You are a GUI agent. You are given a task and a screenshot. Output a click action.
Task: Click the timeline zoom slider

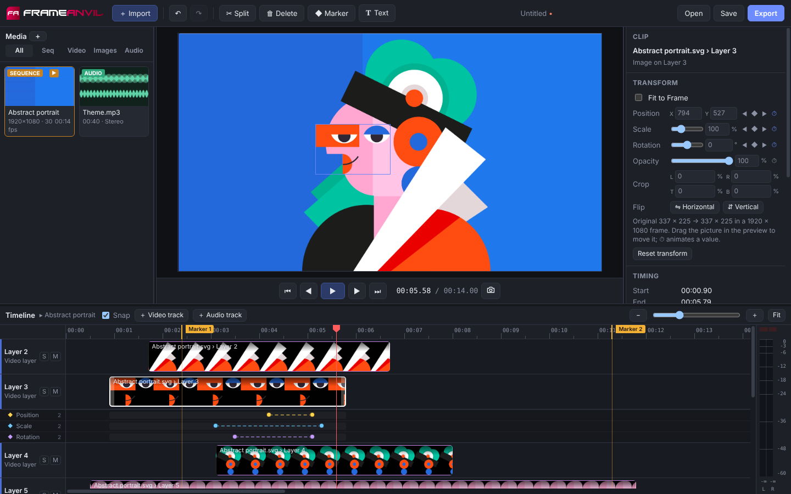point(697,315)
